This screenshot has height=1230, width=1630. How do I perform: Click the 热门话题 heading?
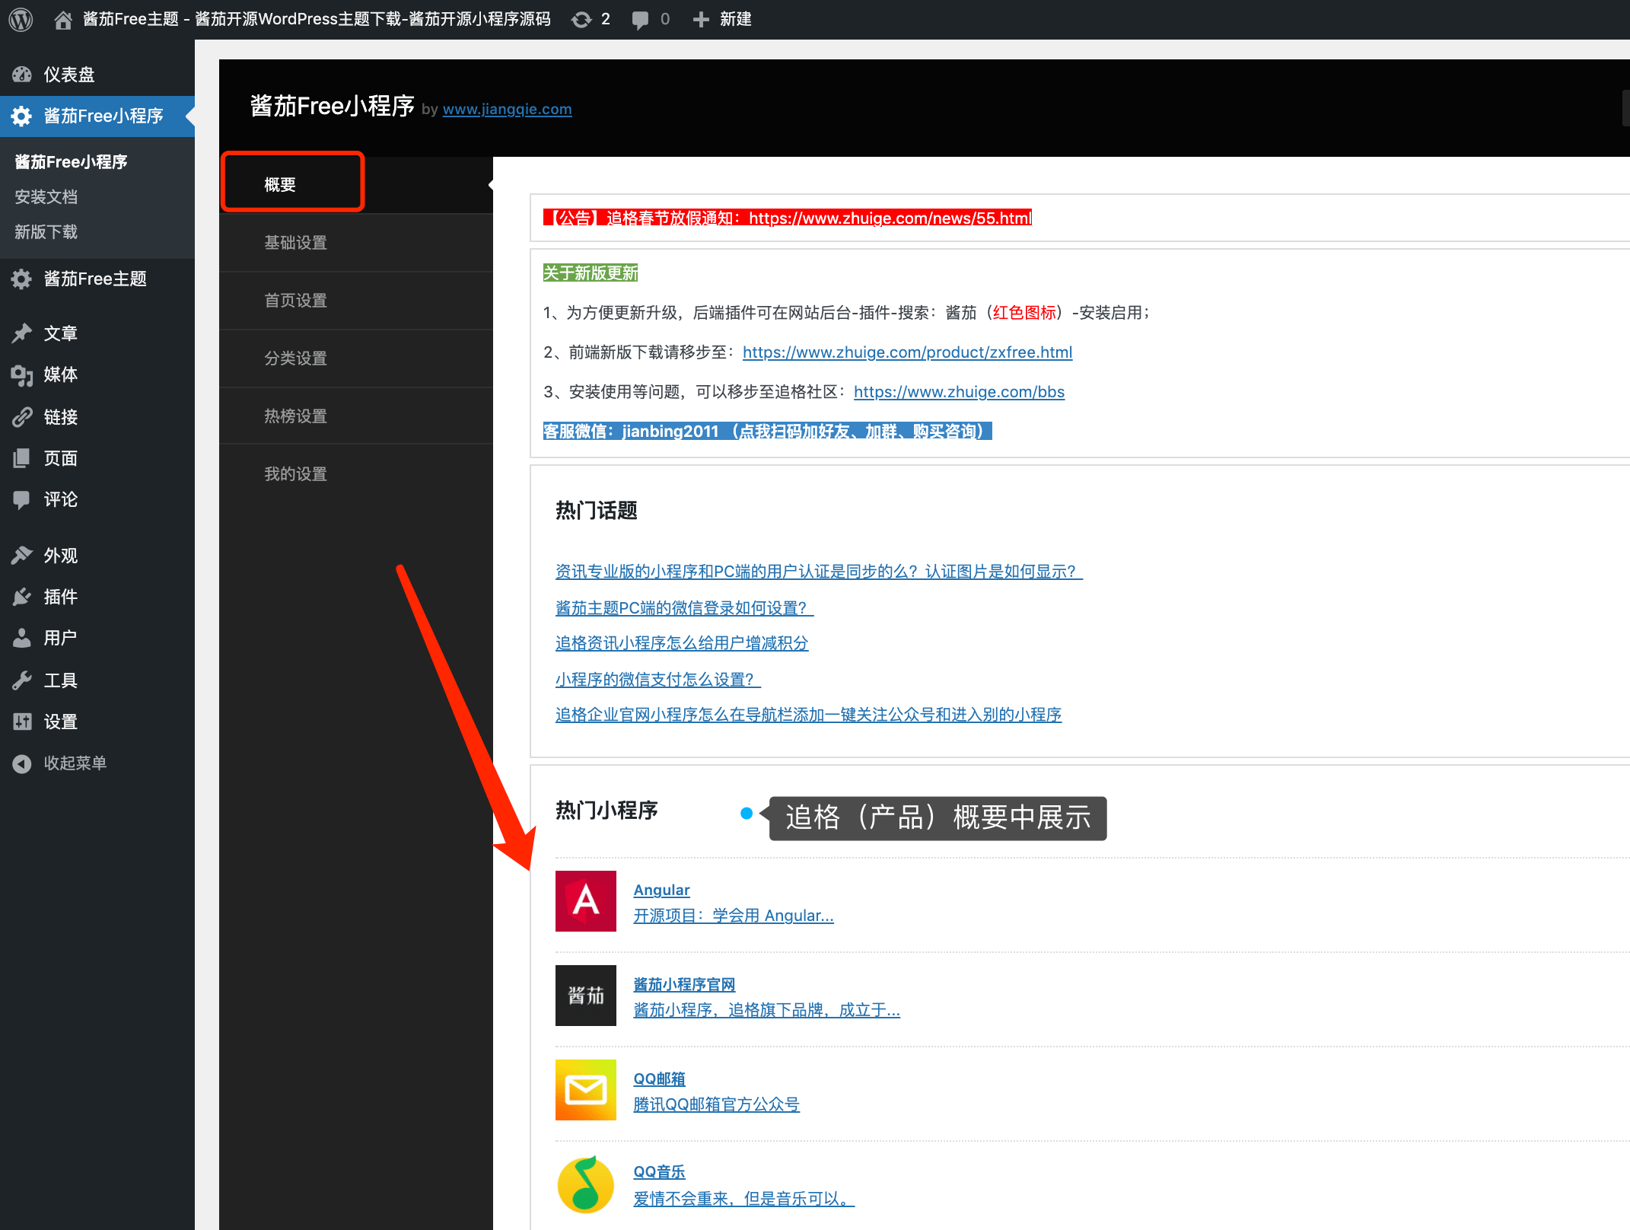tap(597, 510)
